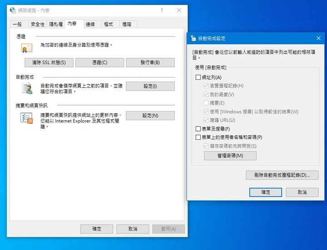The image size is (327, 250).
Task: Click 管理密碼(M) button
Action: (x=230, y=156)
